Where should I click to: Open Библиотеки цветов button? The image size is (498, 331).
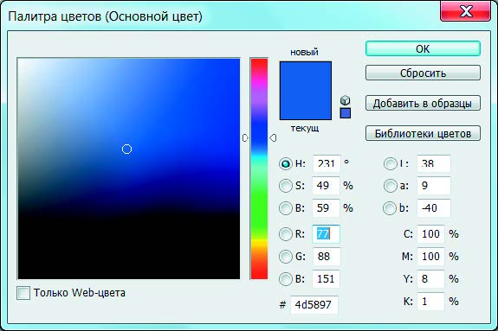[423, 133]
